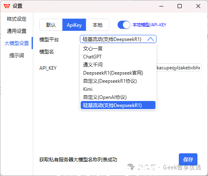Screen dimensions: 208x176
Task: Maximize the 设置 window
Action: point(180,6)
